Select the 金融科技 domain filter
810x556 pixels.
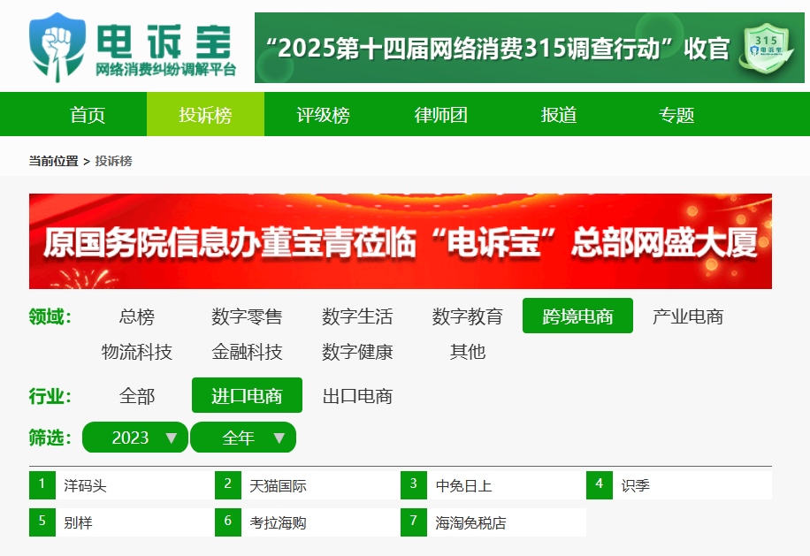247,352
